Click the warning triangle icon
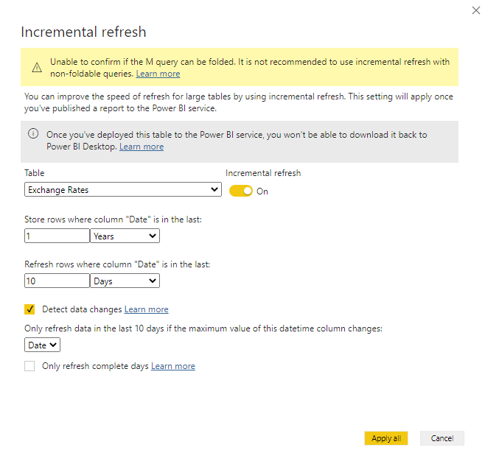 click(x=37, y=67)
